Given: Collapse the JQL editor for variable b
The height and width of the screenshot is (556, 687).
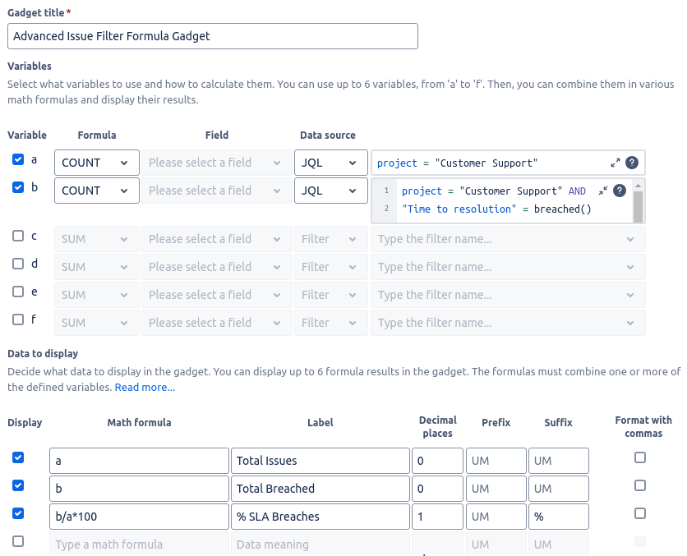Looking at the screenshot, I should pyautogui.click(x=603, y=191).
